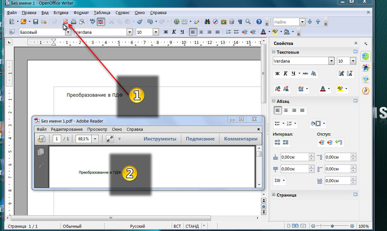Open Styles and Formatting icon beside Базовый box
Image resolution: width=387 pixels, height=231 pixels.
click(x=12, y=32)
